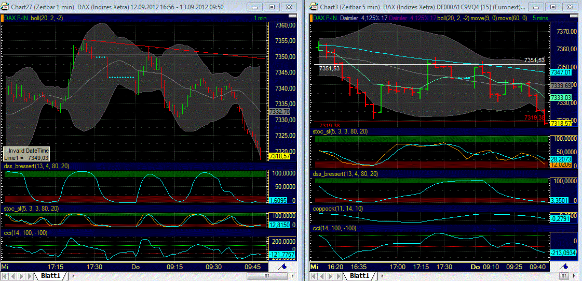Click scrollbar left arrow in Chart3
Image resolution: width=582 pixels, height=281 pixels.
coord(383,276)
